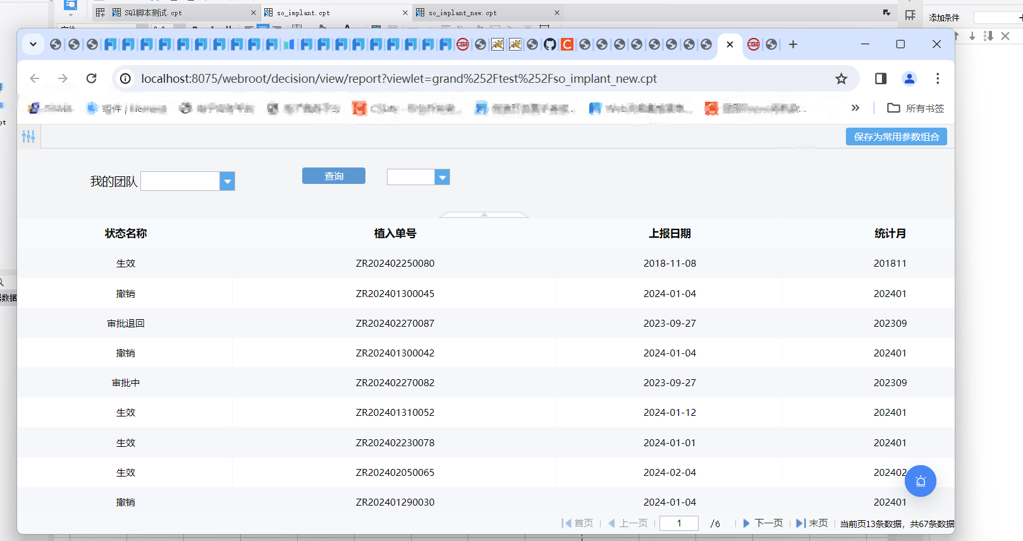Click date cell 2024-02-04
This screenshot has height=541, width=1023.
[670, 472]
